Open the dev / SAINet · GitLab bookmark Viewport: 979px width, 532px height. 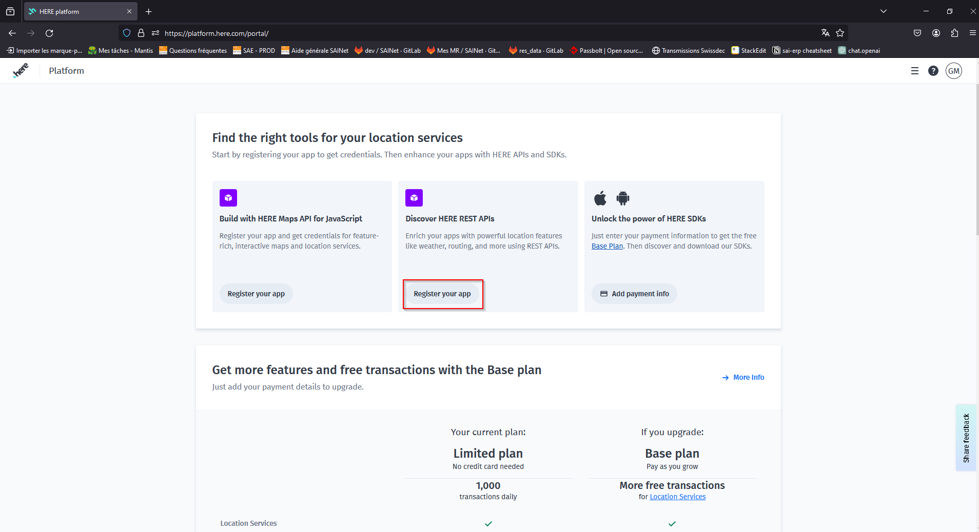pyautogui.click(x=387, y=51)
